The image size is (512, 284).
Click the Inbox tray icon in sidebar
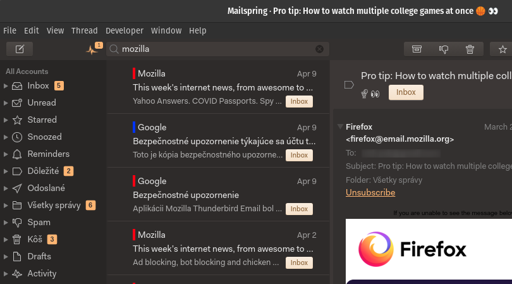17,86
